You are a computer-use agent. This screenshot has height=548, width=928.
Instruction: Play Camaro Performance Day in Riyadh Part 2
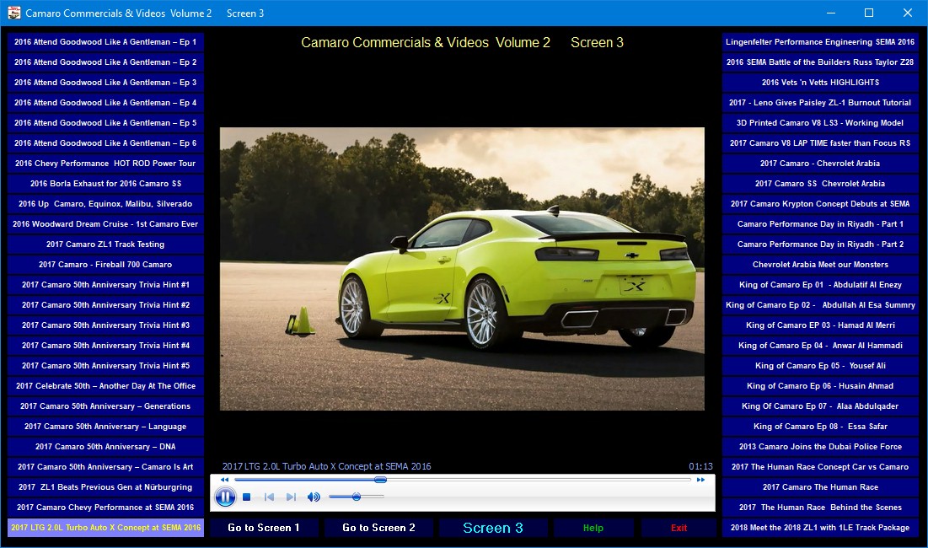pyautogui.click(x=820, y=244)
